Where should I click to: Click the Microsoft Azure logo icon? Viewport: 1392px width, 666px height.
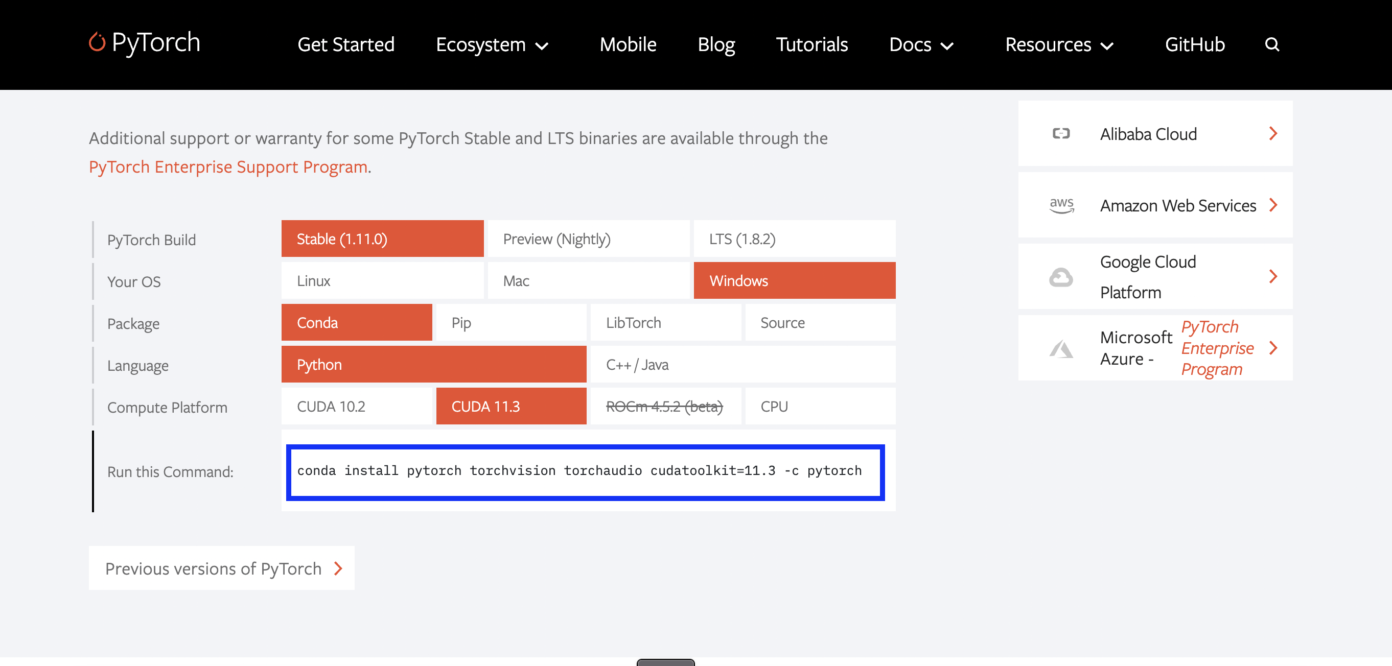1061,348
